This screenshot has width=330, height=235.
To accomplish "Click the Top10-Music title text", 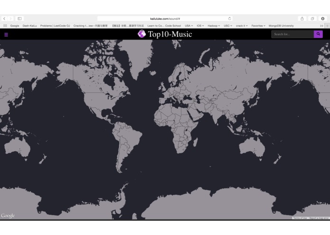I will (170, 34).
